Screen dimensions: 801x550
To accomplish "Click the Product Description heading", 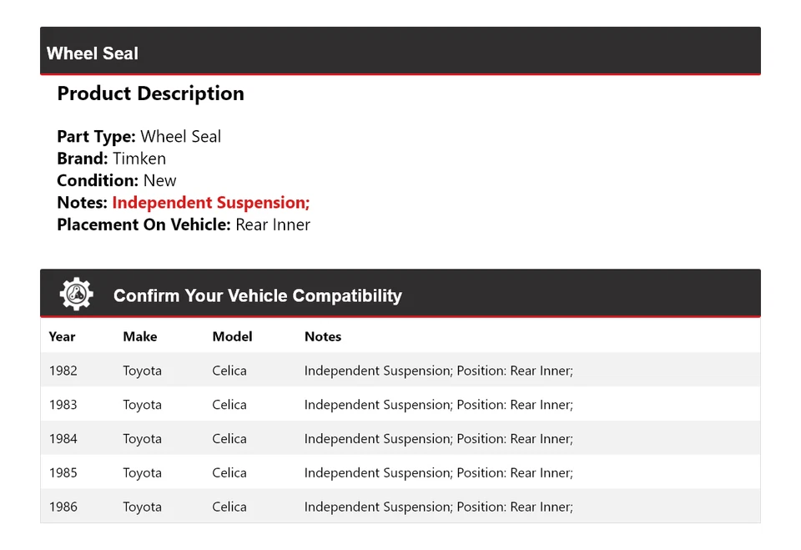I will 150,93.
